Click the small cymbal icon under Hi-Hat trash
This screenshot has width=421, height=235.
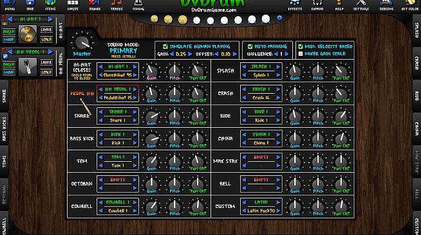[x=5, y=24]
